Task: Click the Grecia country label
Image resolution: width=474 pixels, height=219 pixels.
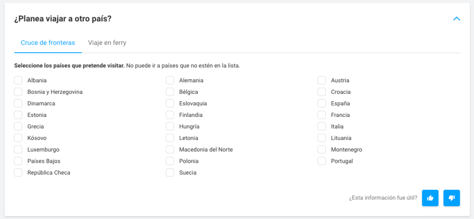Action: [36, 127]
